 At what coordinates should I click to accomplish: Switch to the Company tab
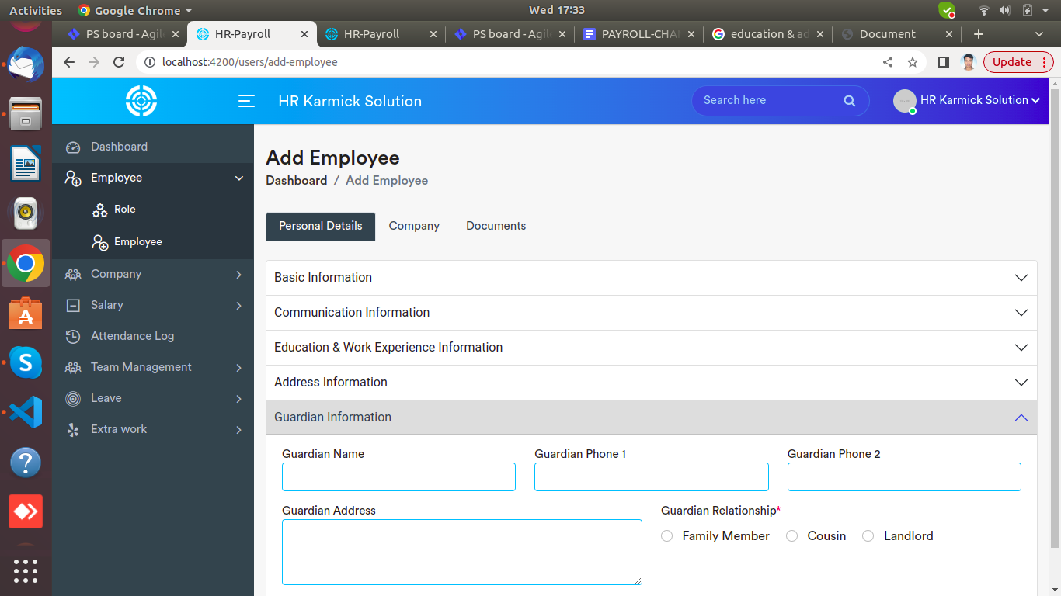coord(414,226)
